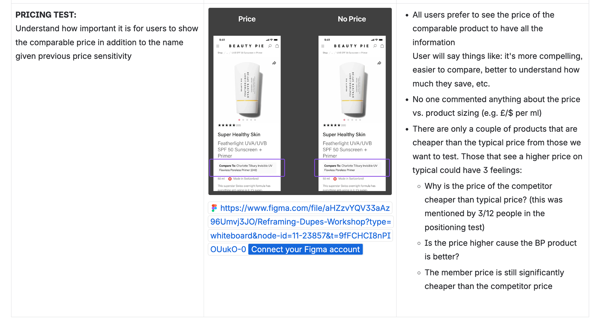Click Made in Switzerland flag icon in Price mockup
The height and width of the screenshot is (323, 598).
point(230,179)
